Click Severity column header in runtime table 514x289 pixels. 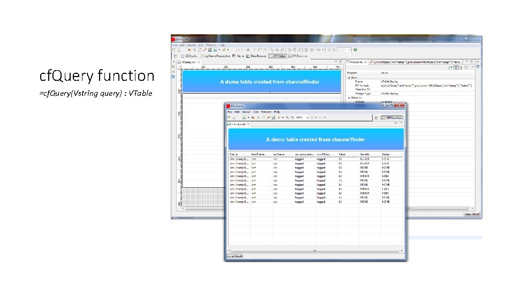tap(370, 154)
